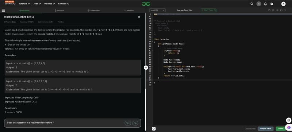This screenshot has width=292, height=132.
Task: Open the hamburger sidebar menu
Action: [x=3, y=11]
